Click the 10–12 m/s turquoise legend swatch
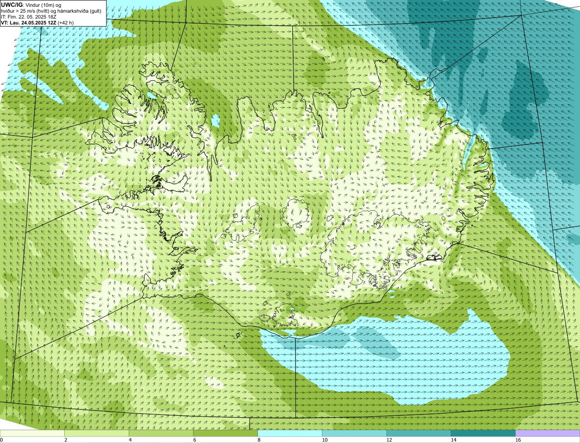Viewport: 580px width, 443px height. (x=354, y=433)
